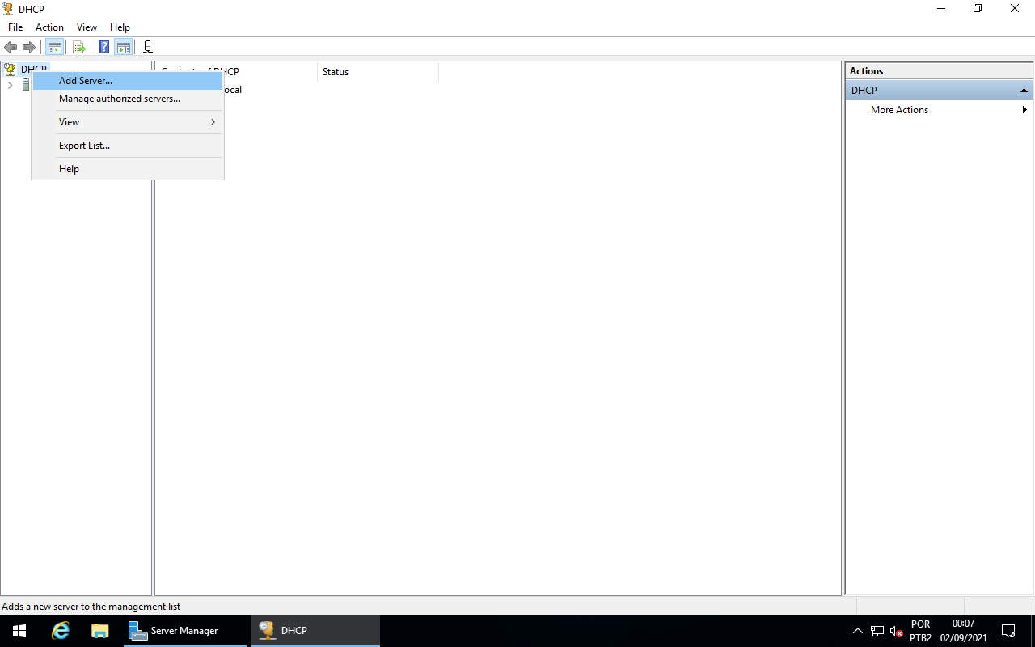Expand the server node in the tree
Image resolution: width=1035 pixels, height=647 pixels.
[x=11, y=84]
